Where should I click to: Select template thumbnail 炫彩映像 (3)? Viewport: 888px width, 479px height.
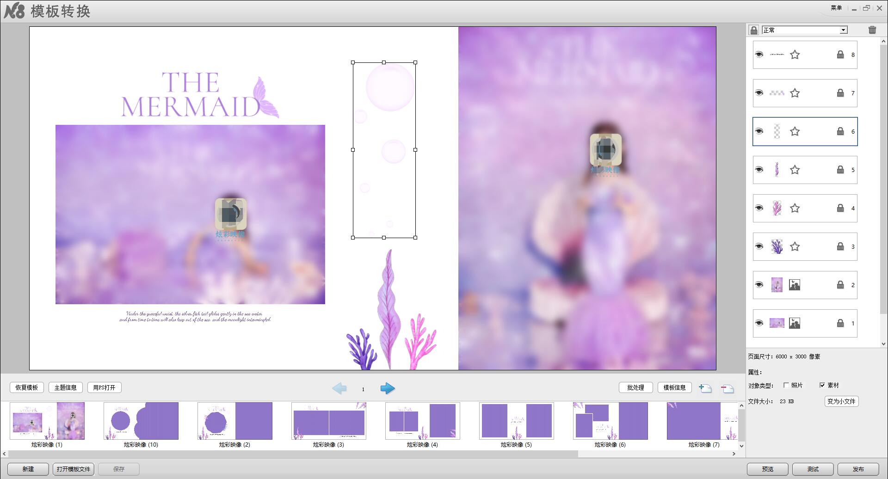tap(328, 421)
